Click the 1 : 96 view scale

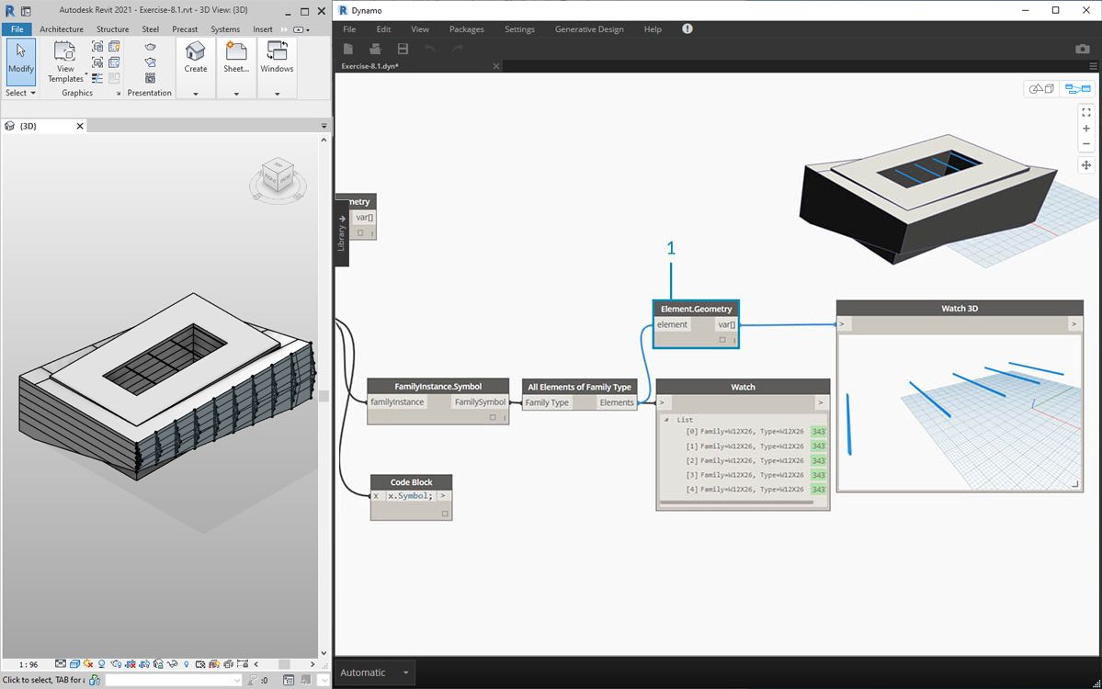coord(28,664)
